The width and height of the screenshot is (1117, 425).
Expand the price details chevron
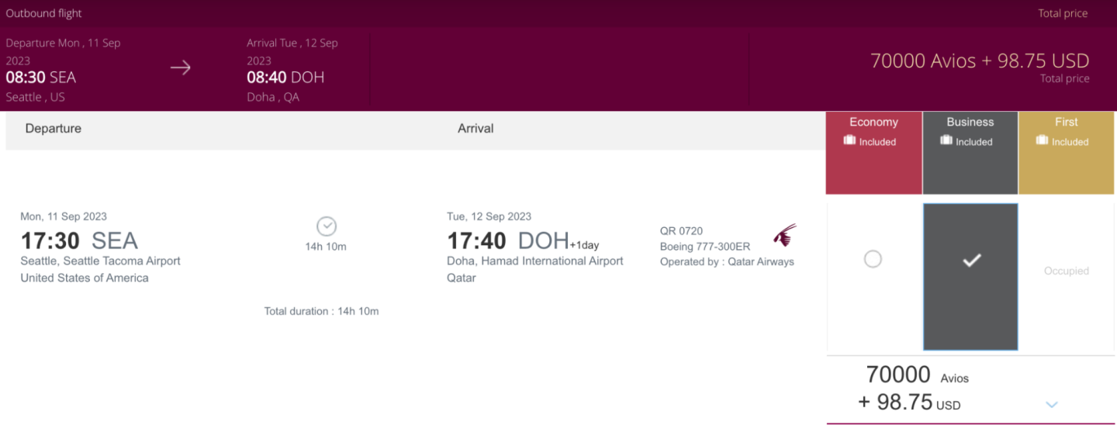tap(1052, 404)
